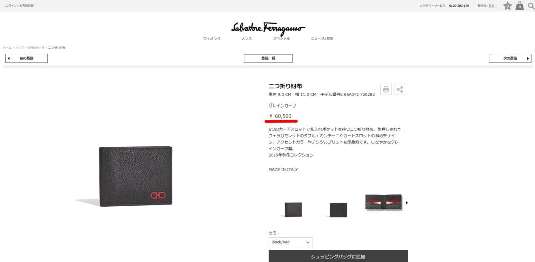Select the wallet back view thumbnail

tap(338, 210)
